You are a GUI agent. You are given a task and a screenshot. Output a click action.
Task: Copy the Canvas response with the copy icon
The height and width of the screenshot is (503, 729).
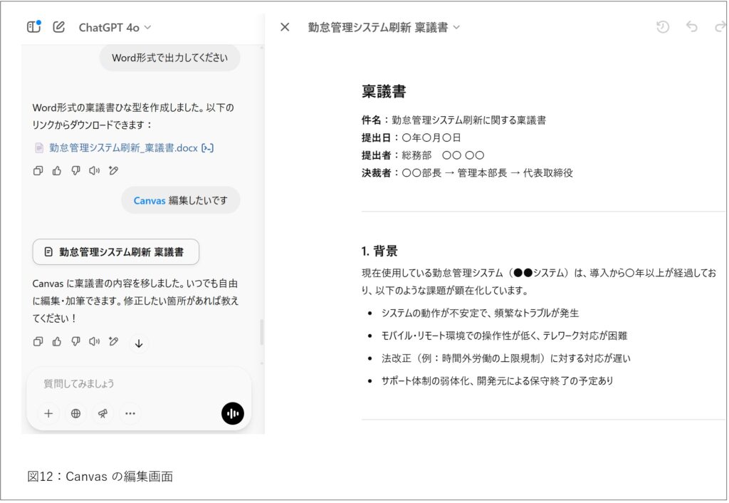point(38,342)
